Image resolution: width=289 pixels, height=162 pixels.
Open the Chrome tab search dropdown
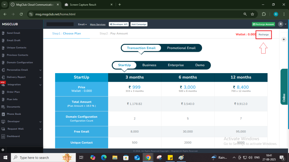[5, 4]
